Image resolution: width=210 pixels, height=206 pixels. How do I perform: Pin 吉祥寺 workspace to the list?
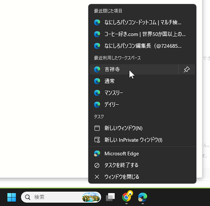coord(187,69)
